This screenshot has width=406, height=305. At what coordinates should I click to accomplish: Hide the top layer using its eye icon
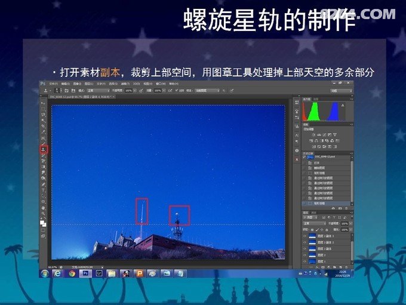pos(305,236)
